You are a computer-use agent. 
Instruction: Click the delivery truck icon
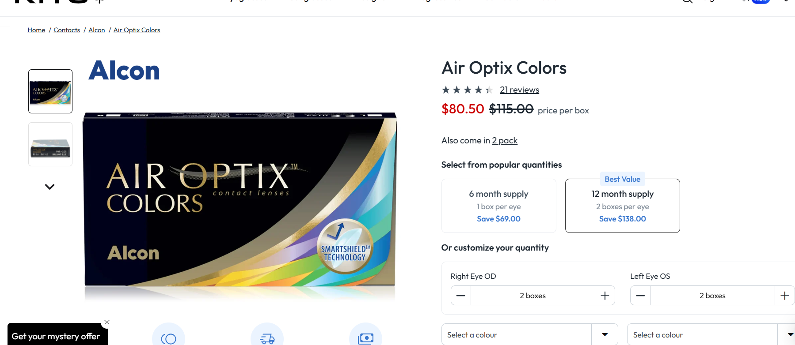(x=267, y=338)
